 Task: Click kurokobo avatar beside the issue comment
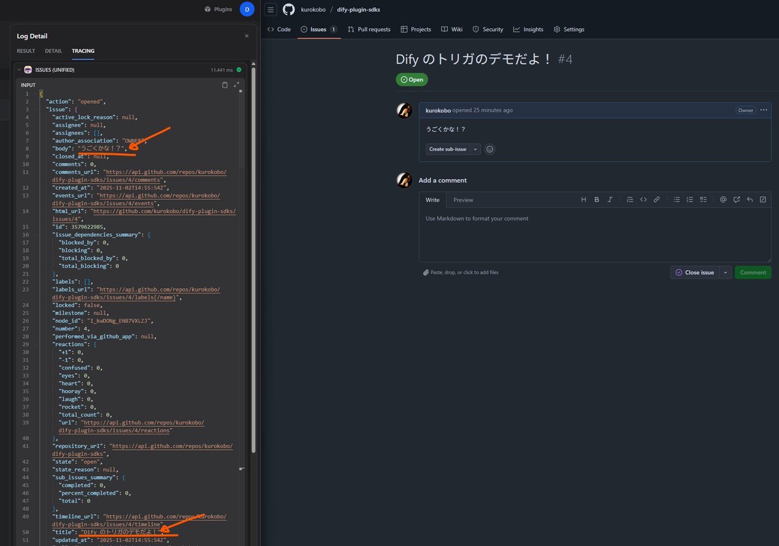(404, 110)
